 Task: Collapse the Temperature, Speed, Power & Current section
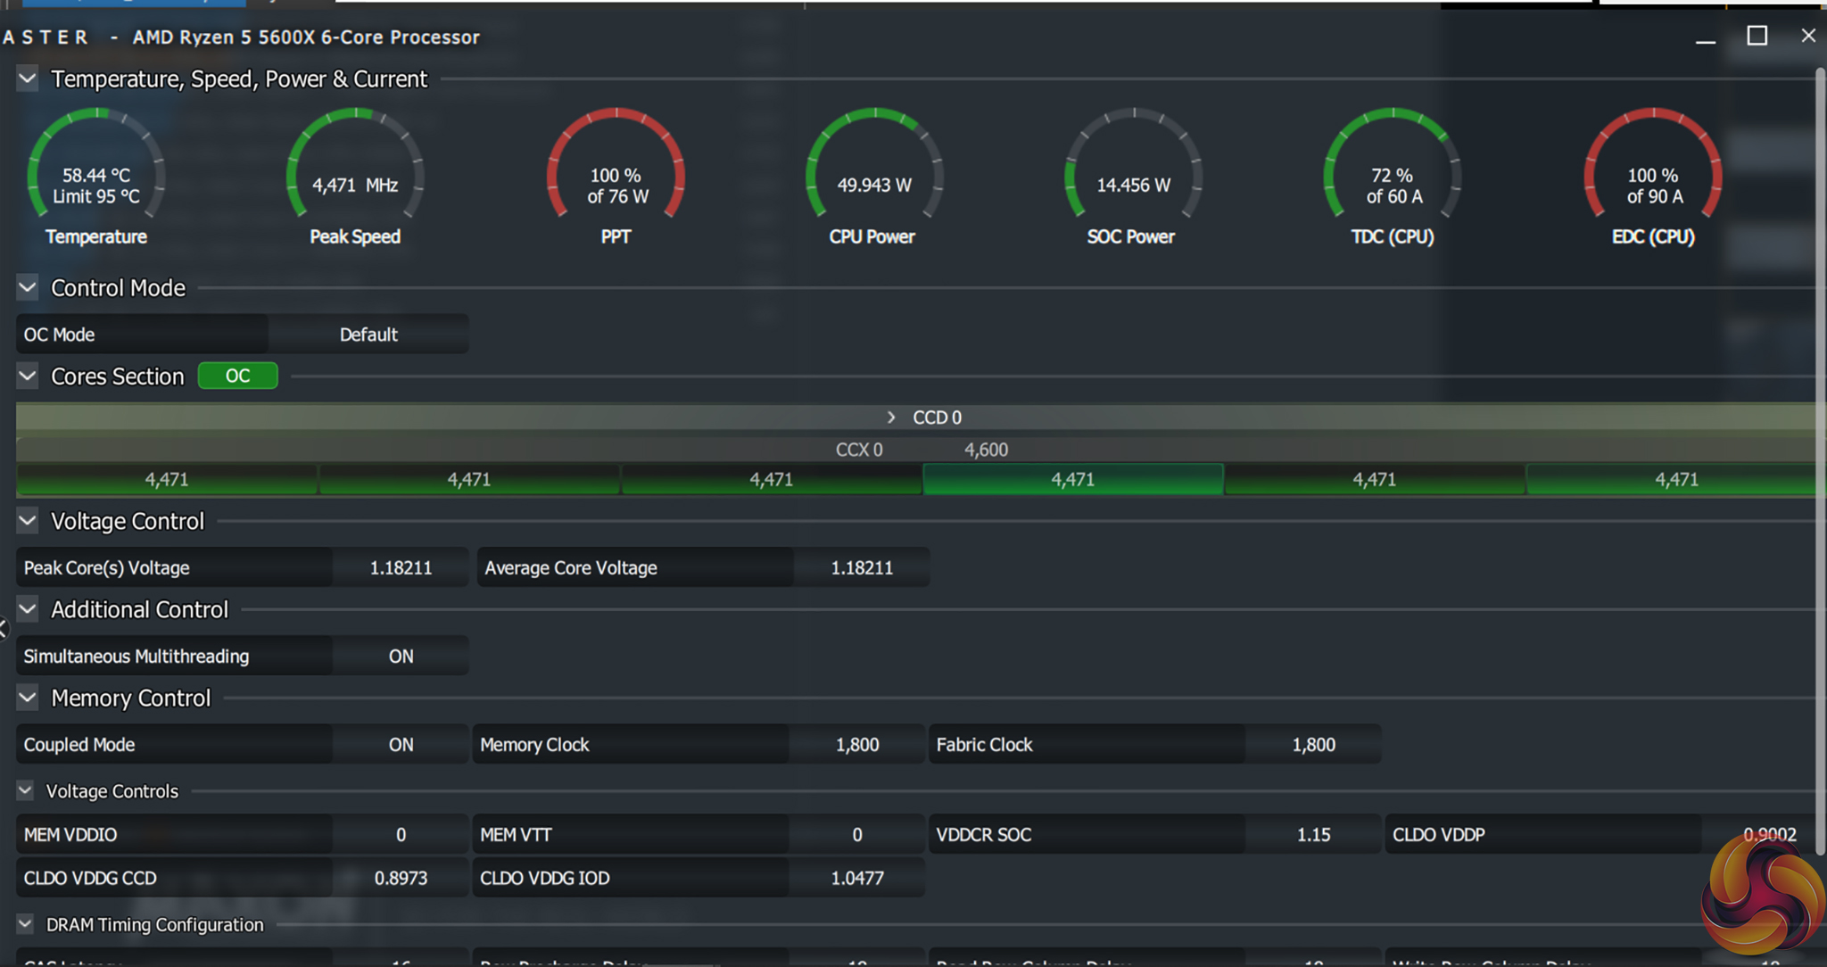click(28, 79)
